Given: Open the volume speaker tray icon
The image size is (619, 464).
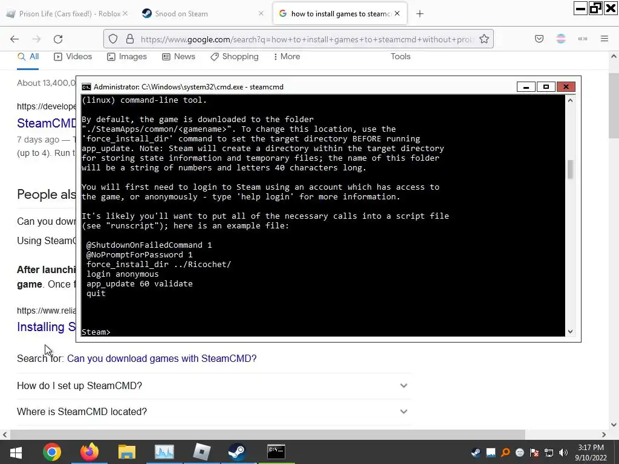Looking at the screenshot, I should 563,453.
